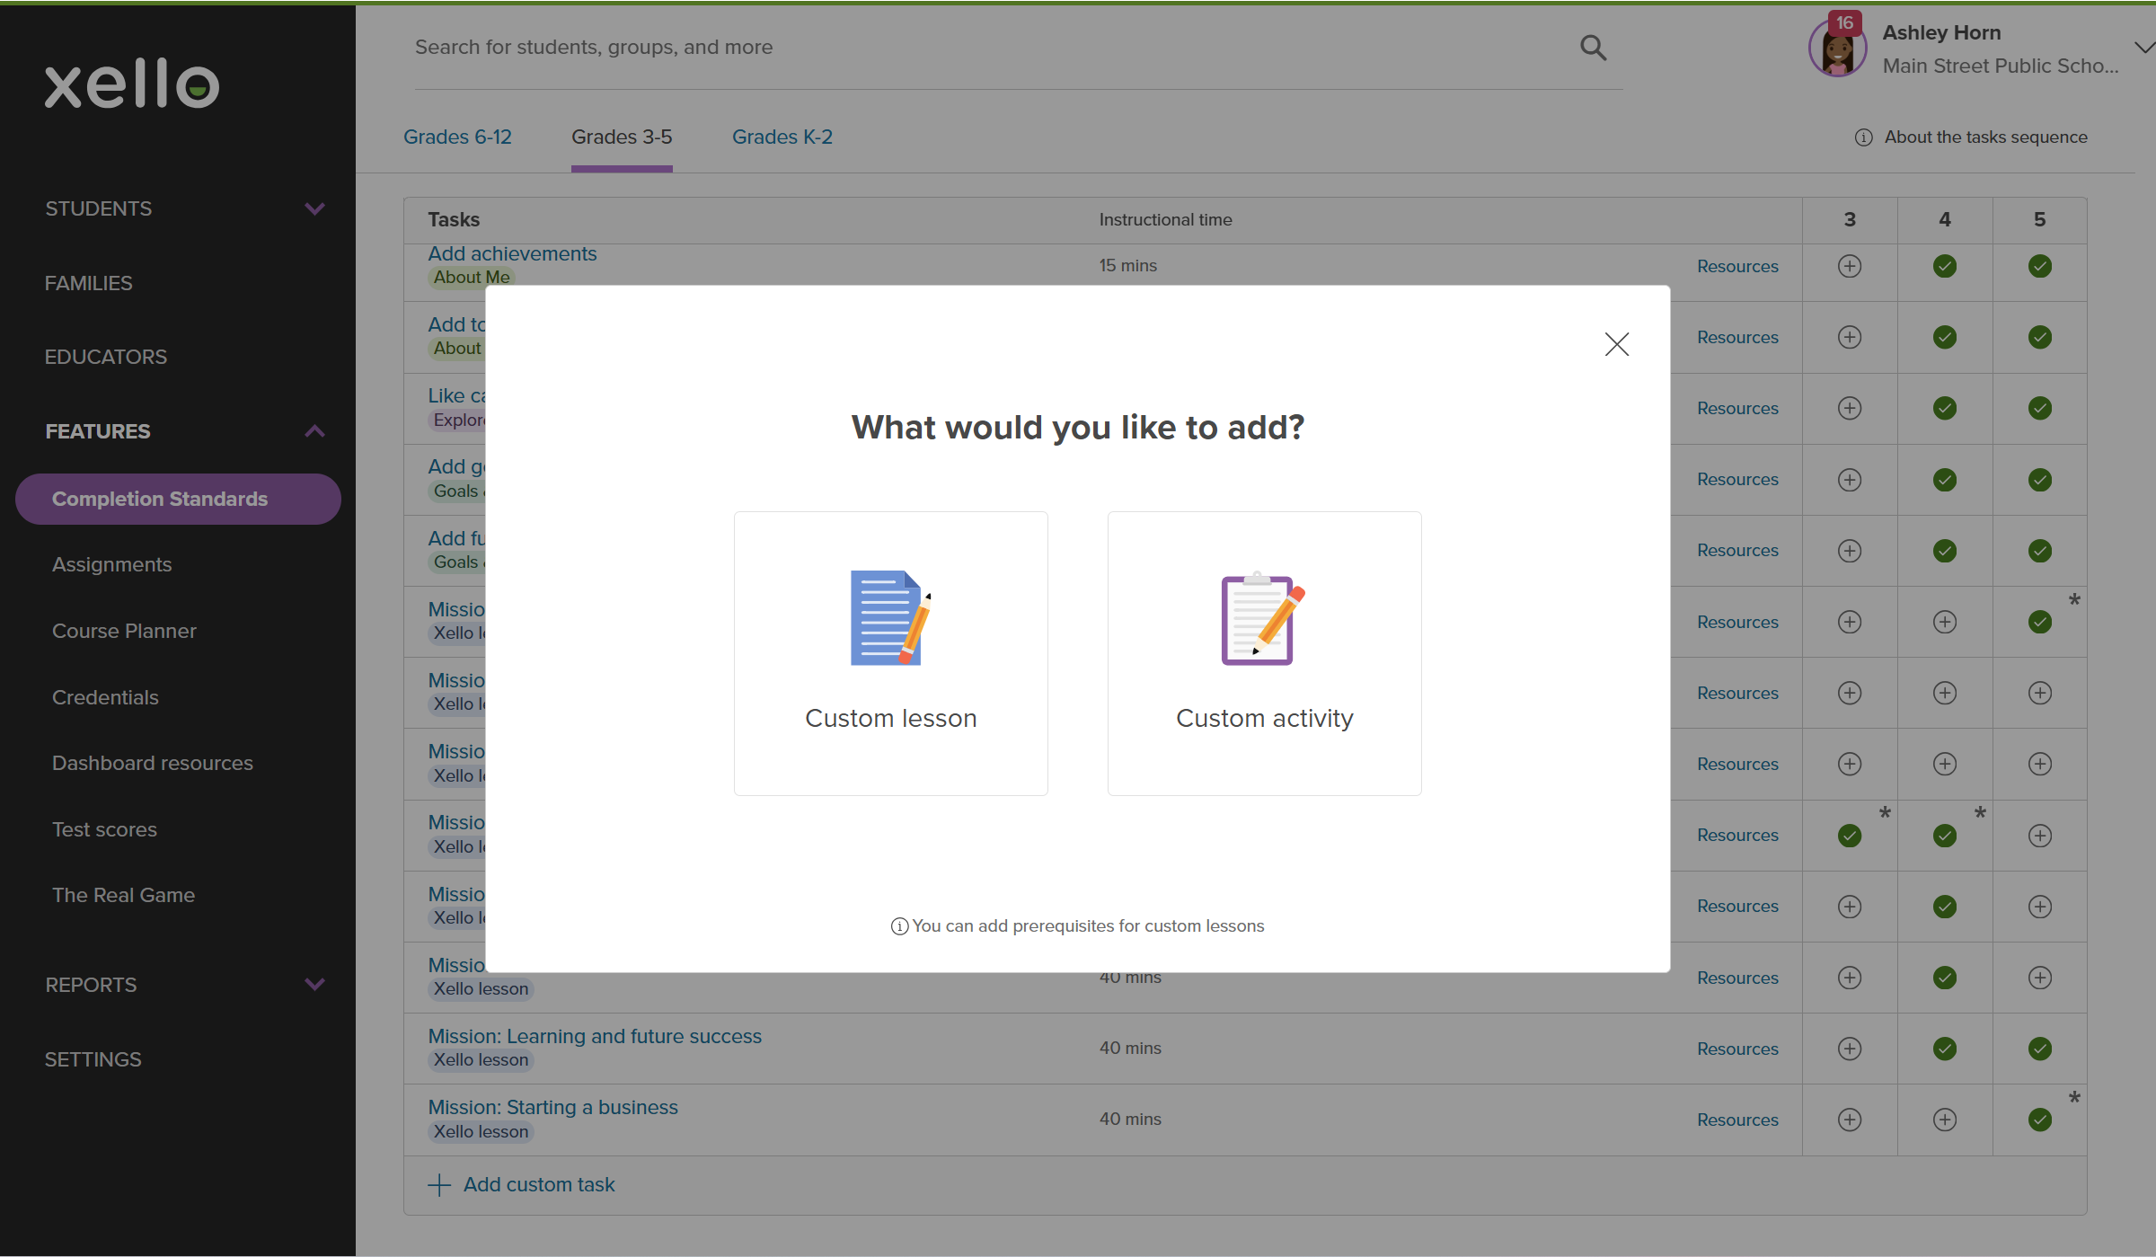Click the search magnifier icon

pyautogui.click(x=1593, y=48)
